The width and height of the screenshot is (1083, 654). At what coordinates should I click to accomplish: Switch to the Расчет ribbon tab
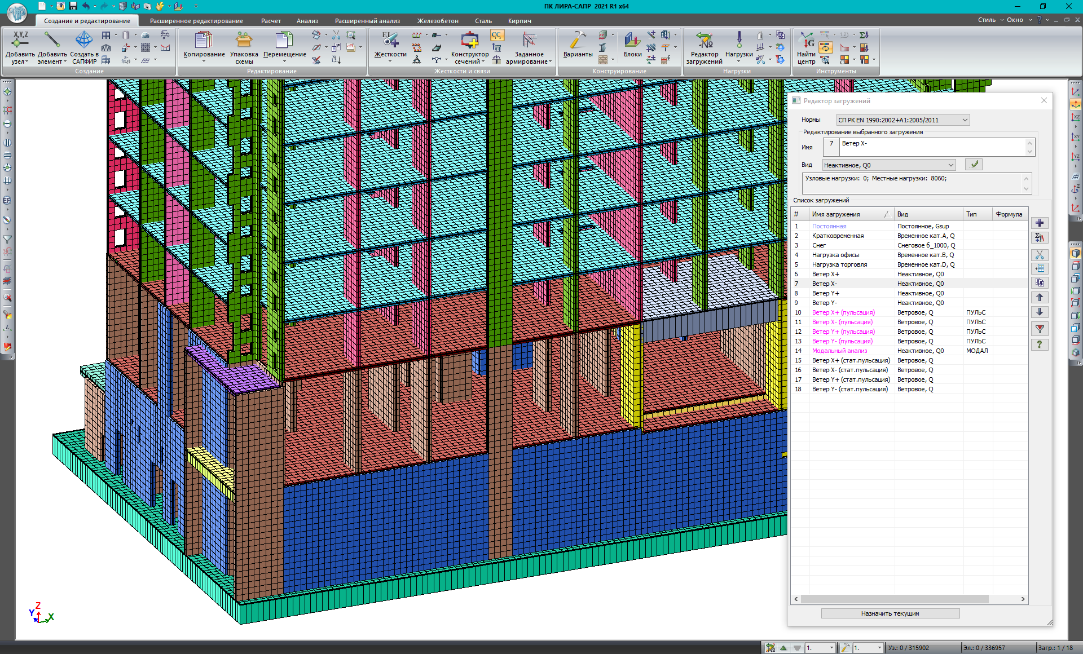[x=271, y=21]
